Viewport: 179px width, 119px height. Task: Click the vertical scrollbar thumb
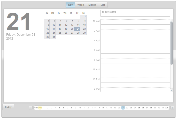pyautogui.click(x=171, y=43)
